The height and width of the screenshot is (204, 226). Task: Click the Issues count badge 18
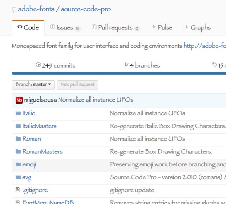pyautogui.click(x=78, y=28)
